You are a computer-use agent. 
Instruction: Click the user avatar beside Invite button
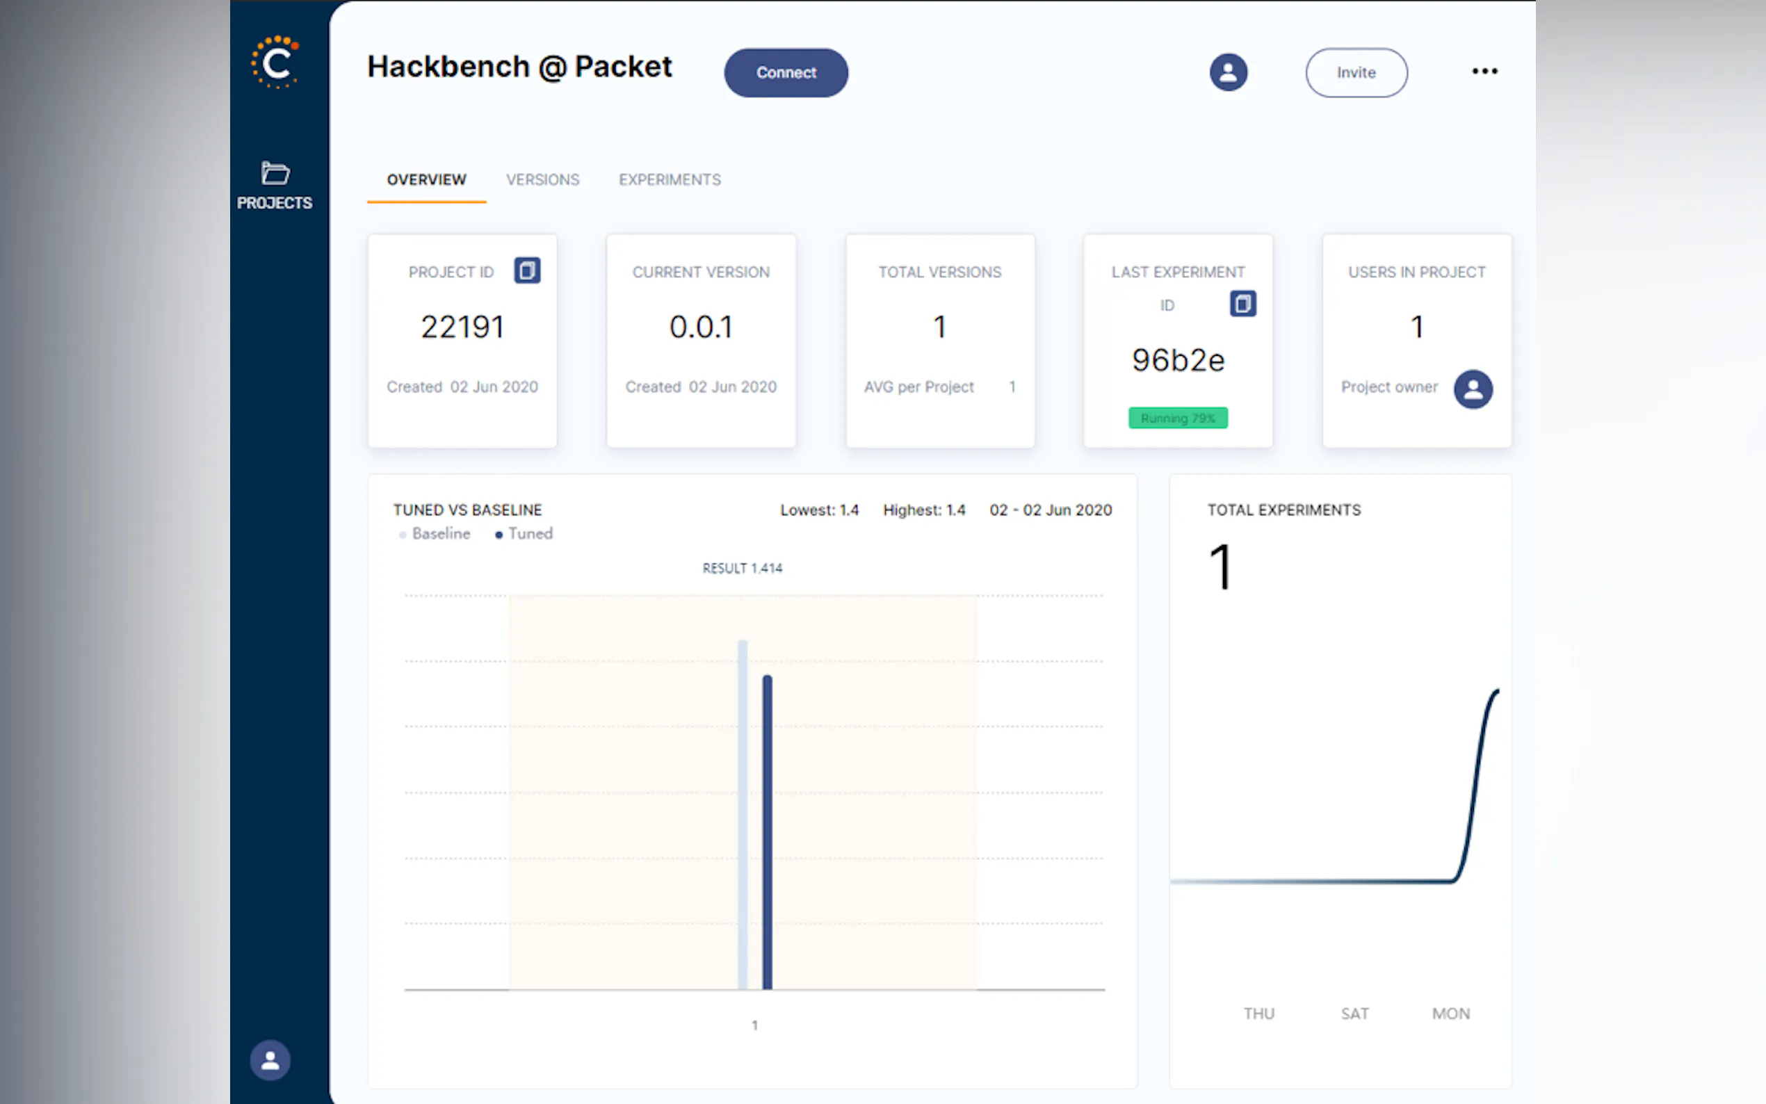tap(1228, 72)
